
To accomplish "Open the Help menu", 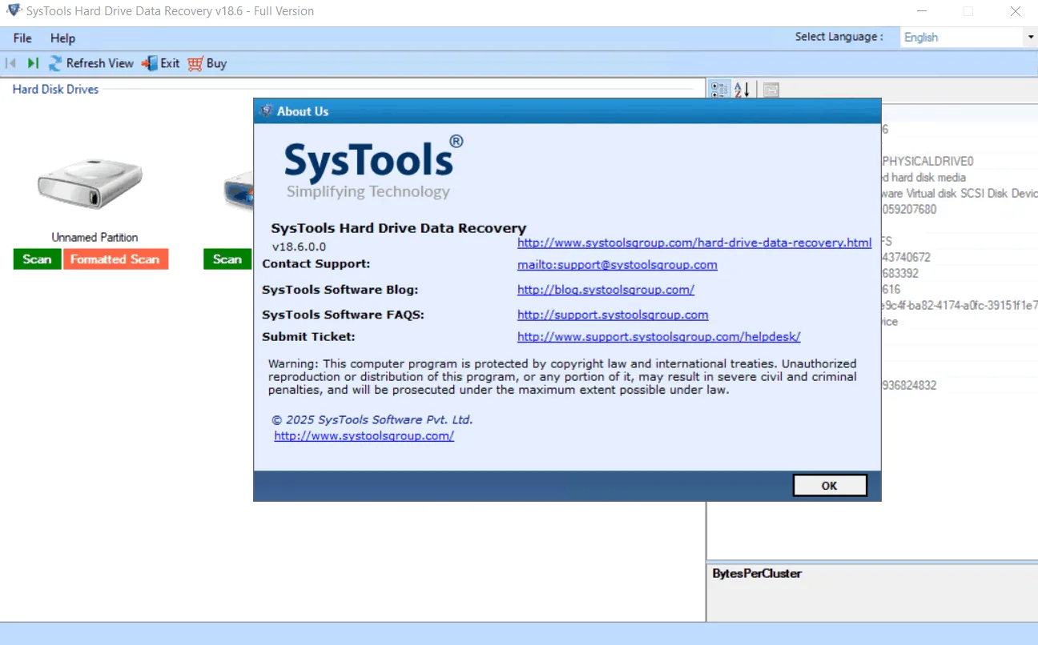I will [62, 38].
